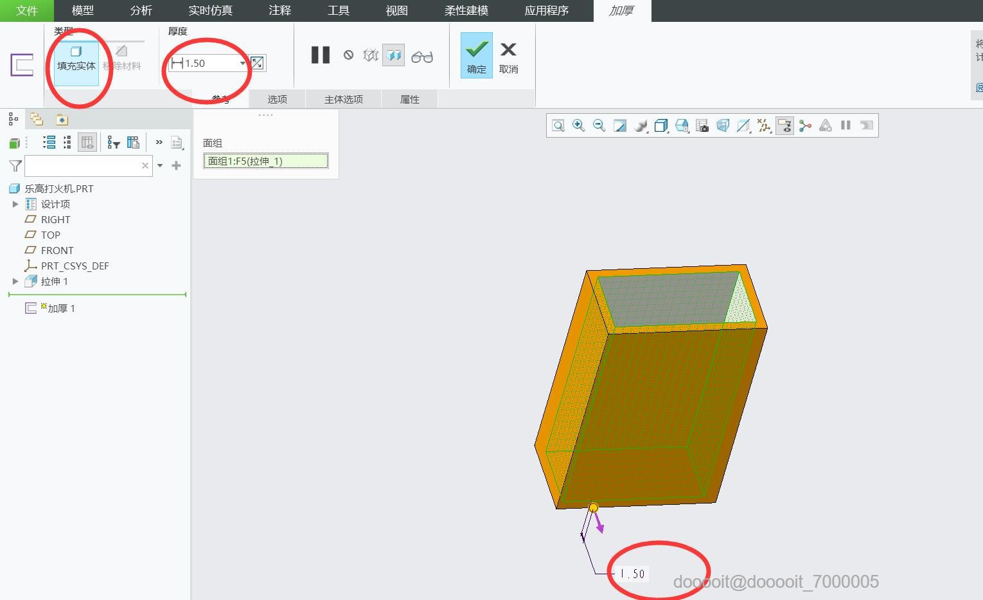Image resolution: width=983 pixels, height=600 pixels.
Task: Click the pause icon in graphics toolbar
Action: pyautogui.click(x=846, y=125)
